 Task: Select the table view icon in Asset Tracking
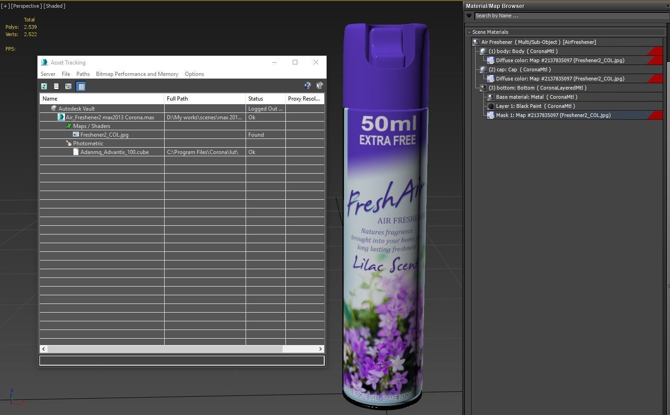[81, 86]
